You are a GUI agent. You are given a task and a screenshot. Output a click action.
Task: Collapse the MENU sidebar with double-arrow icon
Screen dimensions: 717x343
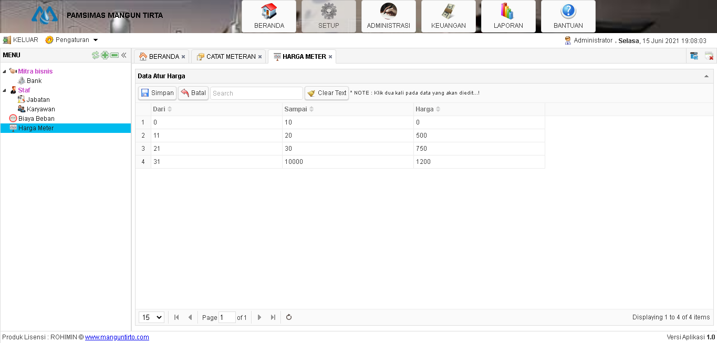coord(124,55)
